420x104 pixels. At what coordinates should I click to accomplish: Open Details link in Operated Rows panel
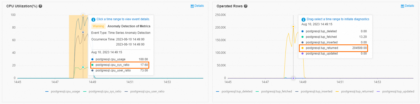pos(407,6)
